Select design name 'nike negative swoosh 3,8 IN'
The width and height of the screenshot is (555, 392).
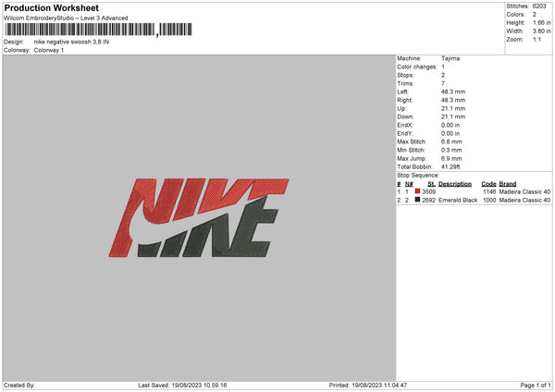tap(71, 42)
